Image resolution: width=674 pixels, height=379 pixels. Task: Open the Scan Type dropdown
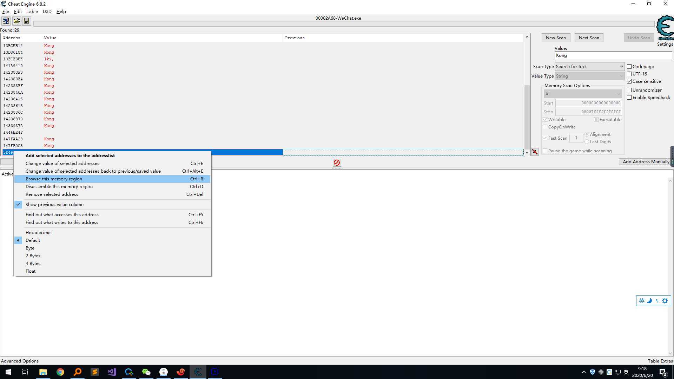[589, 66]
